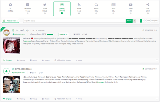160x102 pixels.
Task: Jump to the Last results page
Action: (154, 21)
